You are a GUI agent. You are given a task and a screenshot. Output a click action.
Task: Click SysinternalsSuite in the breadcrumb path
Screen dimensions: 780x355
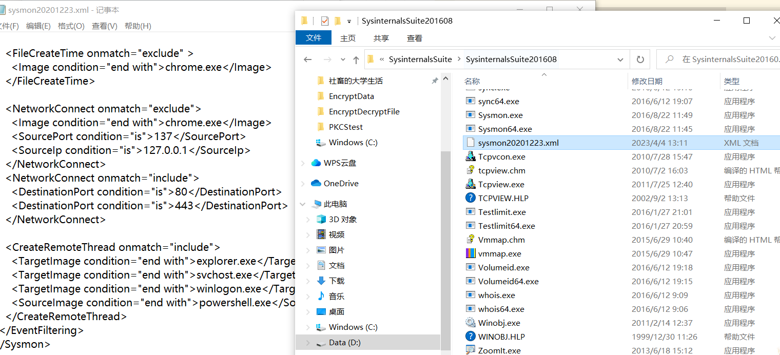tap(420, 60)
